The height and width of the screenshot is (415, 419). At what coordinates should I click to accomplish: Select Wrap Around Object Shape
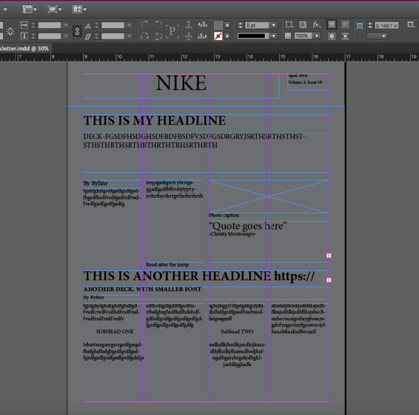point(331,36)
